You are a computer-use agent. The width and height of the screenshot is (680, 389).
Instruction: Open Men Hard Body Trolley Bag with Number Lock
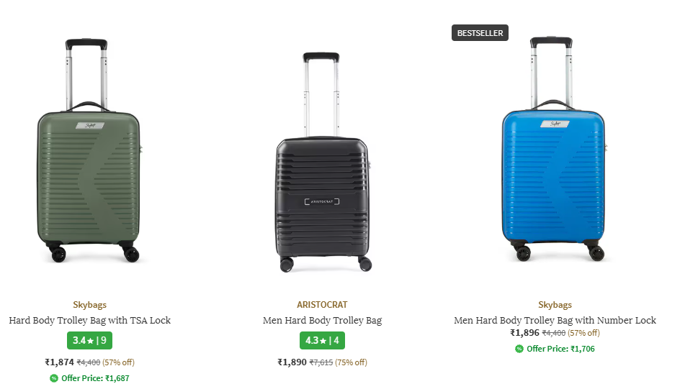(555, 321)
